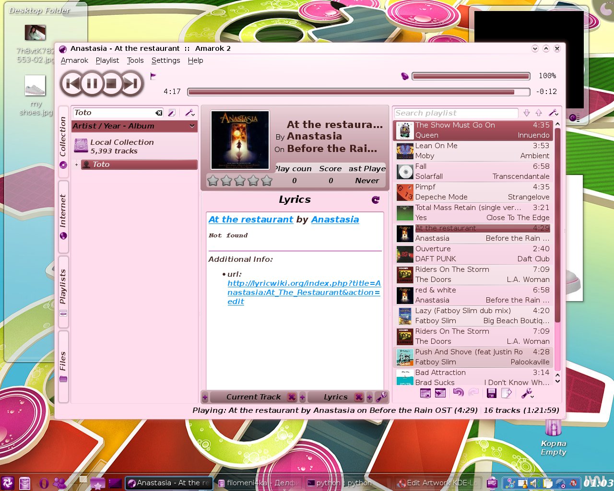
Task: Open the Settings menu
Action: [165, 60]
